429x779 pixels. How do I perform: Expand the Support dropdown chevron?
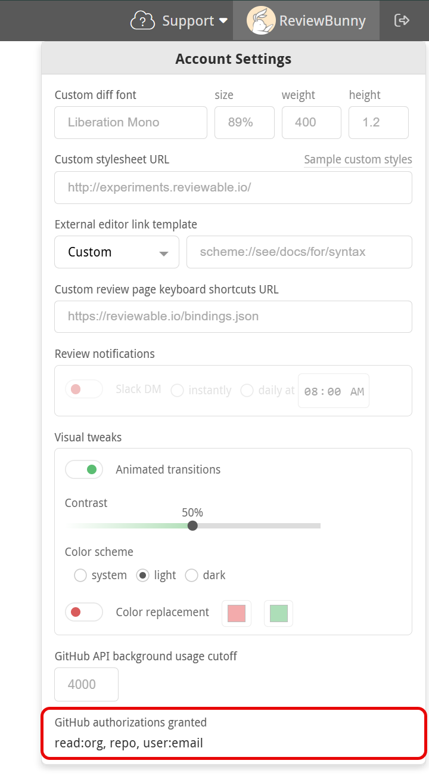(224, 20)
